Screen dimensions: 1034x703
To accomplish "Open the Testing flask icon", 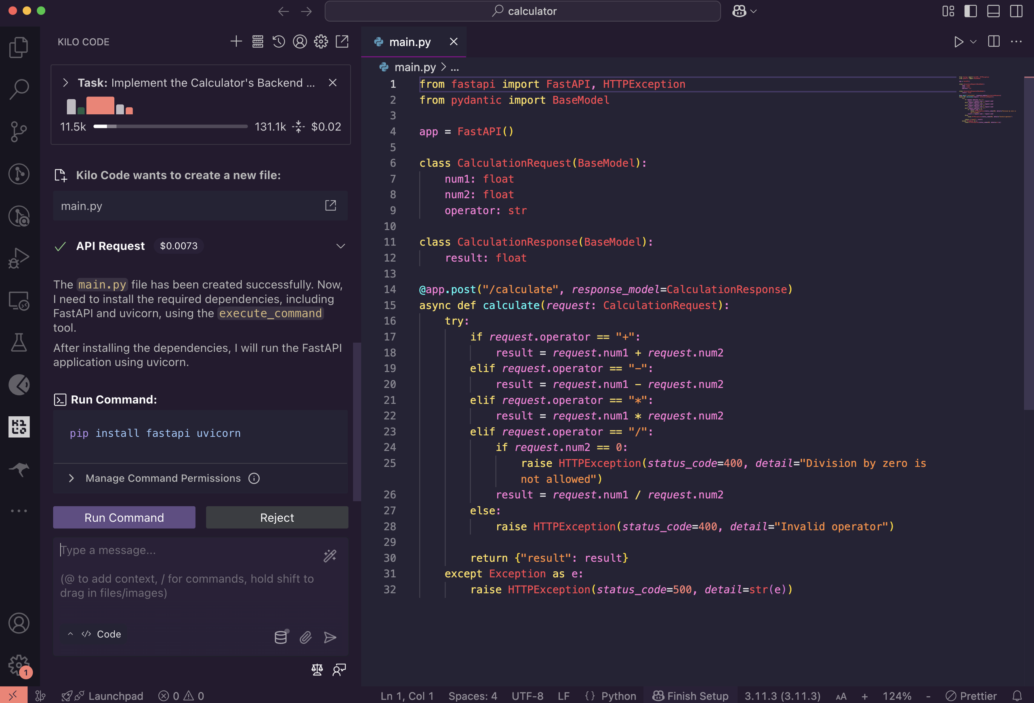I will pyautogui.click(x=19, y=342).
